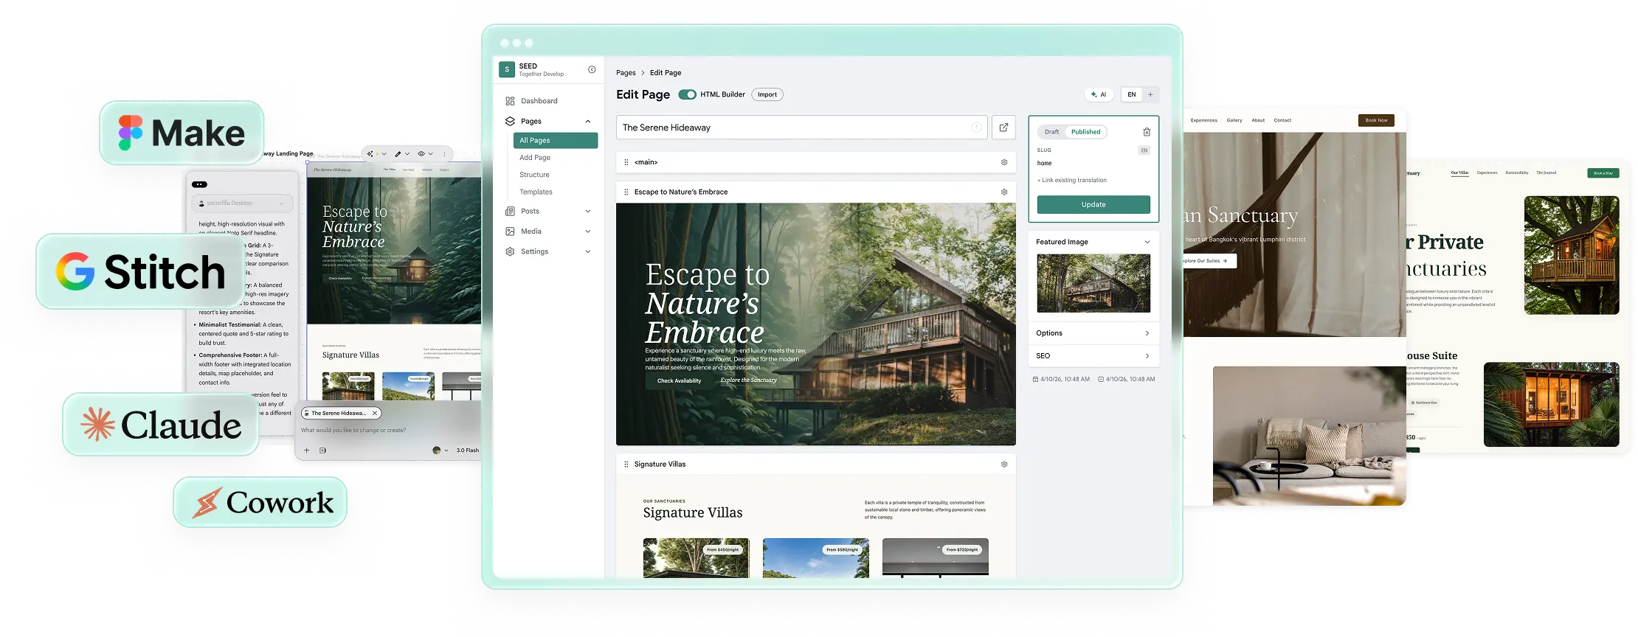
Task: Collapse the SEED sidebar with the arrow icon
Action: point(592,69)
